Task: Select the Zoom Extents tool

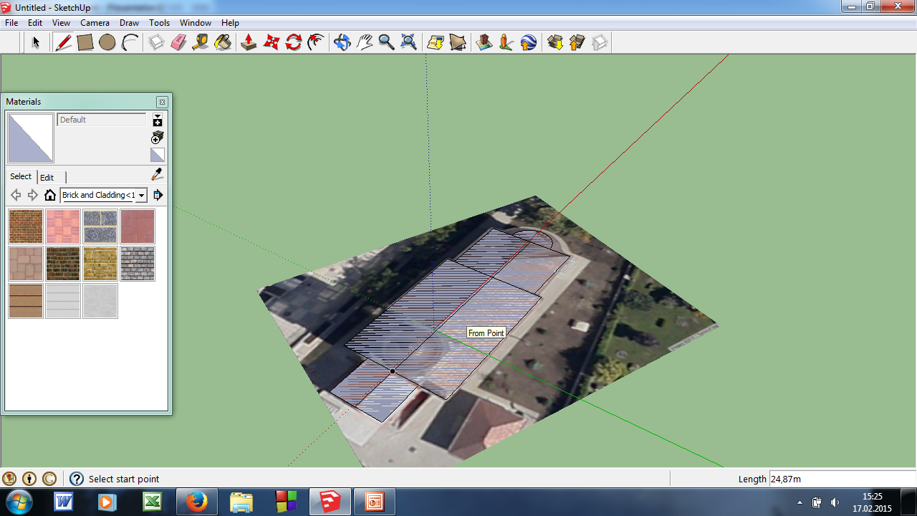Action: (x=408, y=42)
